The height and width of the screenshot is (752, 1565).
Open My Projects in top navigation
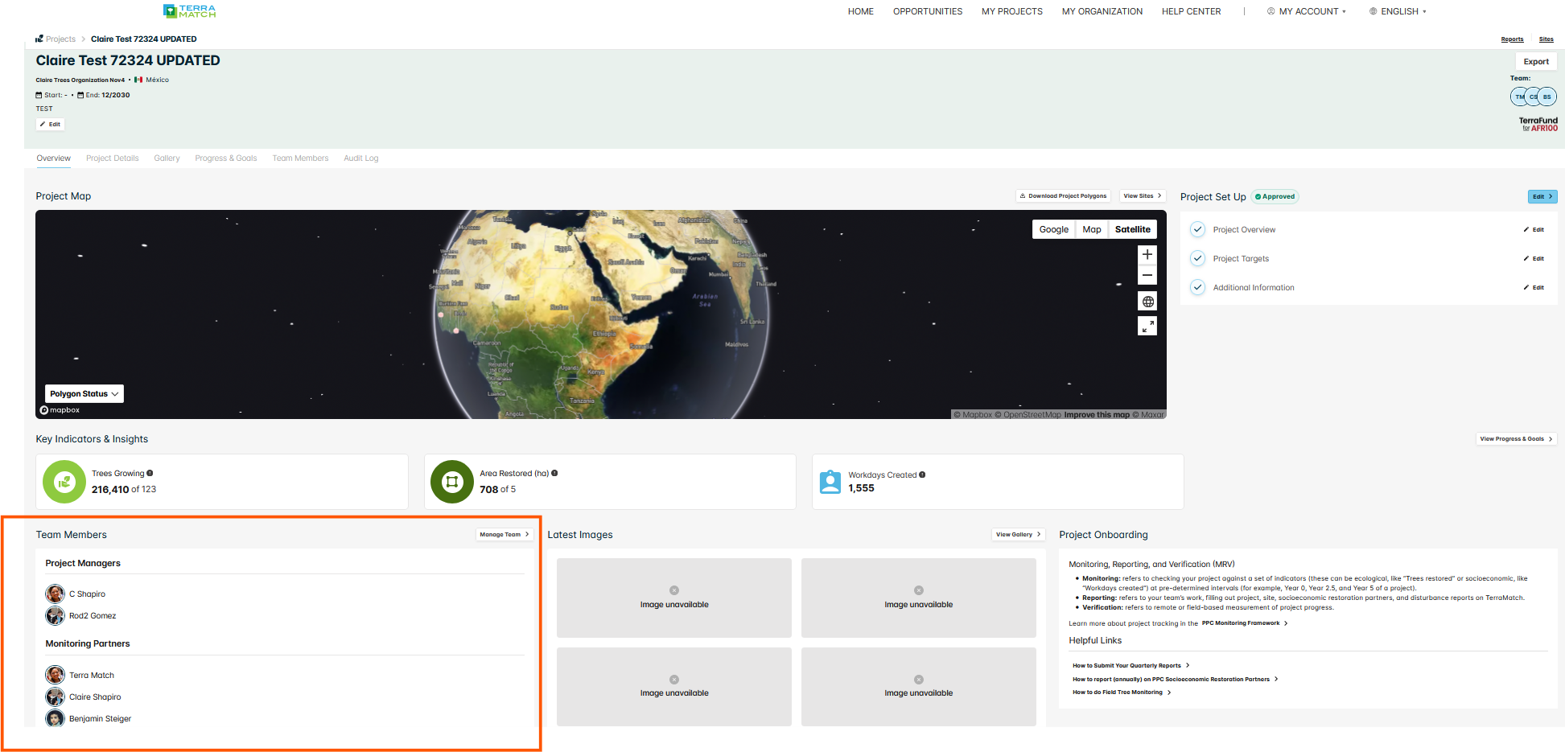pyautogui.click(x=1012, y=11)
